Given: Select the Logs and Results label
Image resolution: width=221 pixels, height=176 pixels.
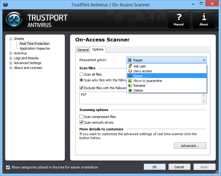Looking at the screenshot, I should (x=26, y=58).
